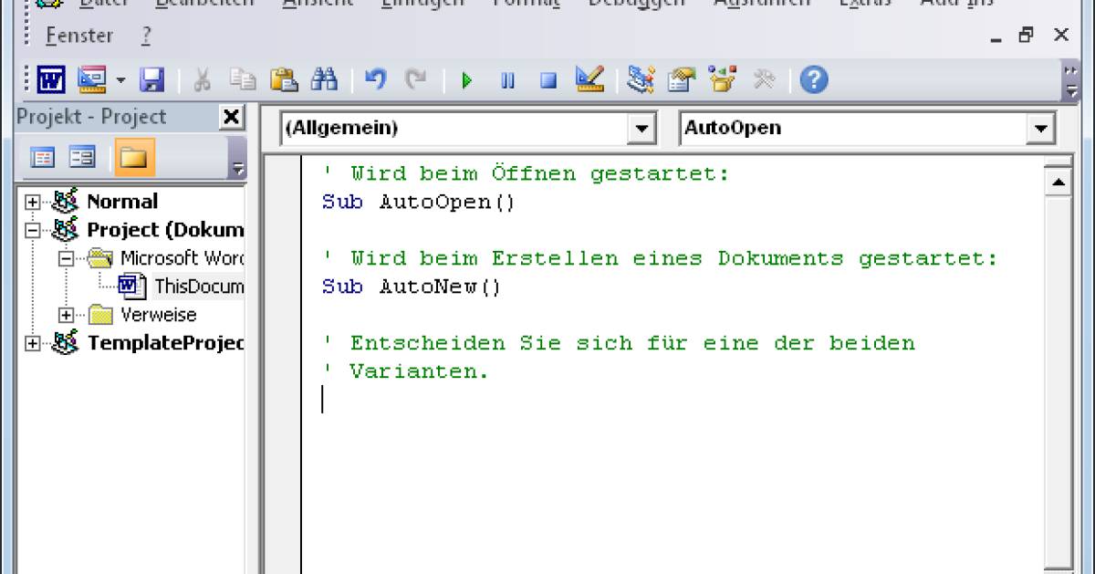1095x574 pixels.
Task: Open the Extras menu
Action: pyautogui.click(x=864, y=4)
